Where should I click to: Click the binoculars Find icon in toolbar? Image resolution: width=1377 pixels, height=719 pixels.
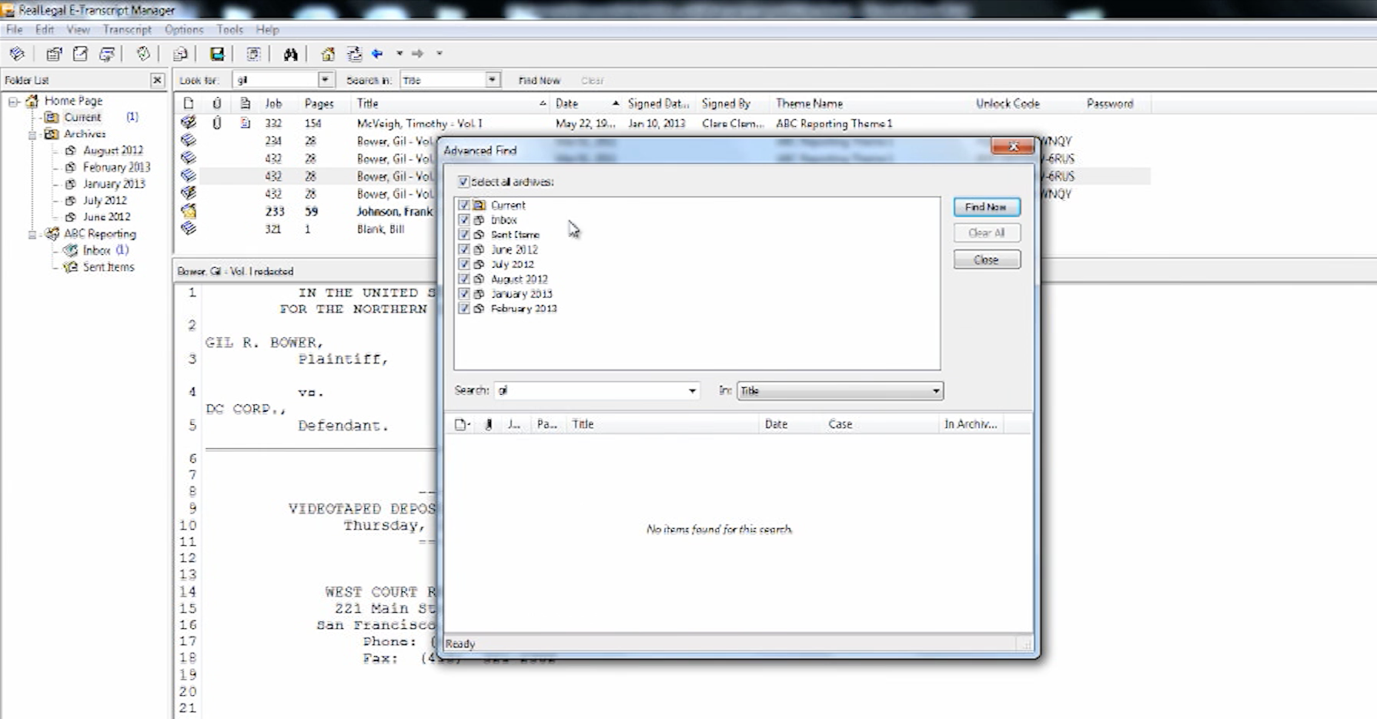point(290,54)
